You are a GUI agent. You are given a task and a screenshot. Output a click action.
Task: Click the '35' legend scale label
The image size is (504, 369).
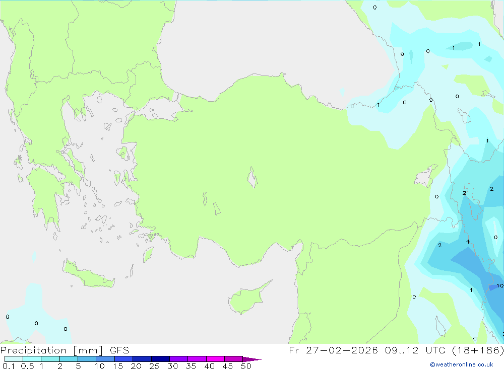tap(191, 366)
